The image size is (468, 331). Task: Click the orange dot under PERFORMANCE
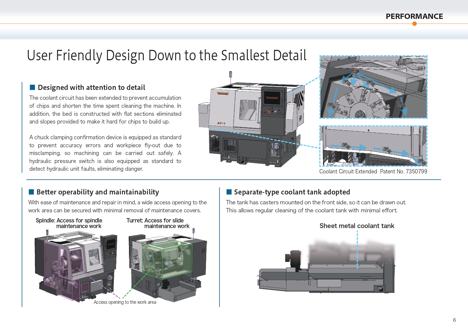[x=414, y=24]
